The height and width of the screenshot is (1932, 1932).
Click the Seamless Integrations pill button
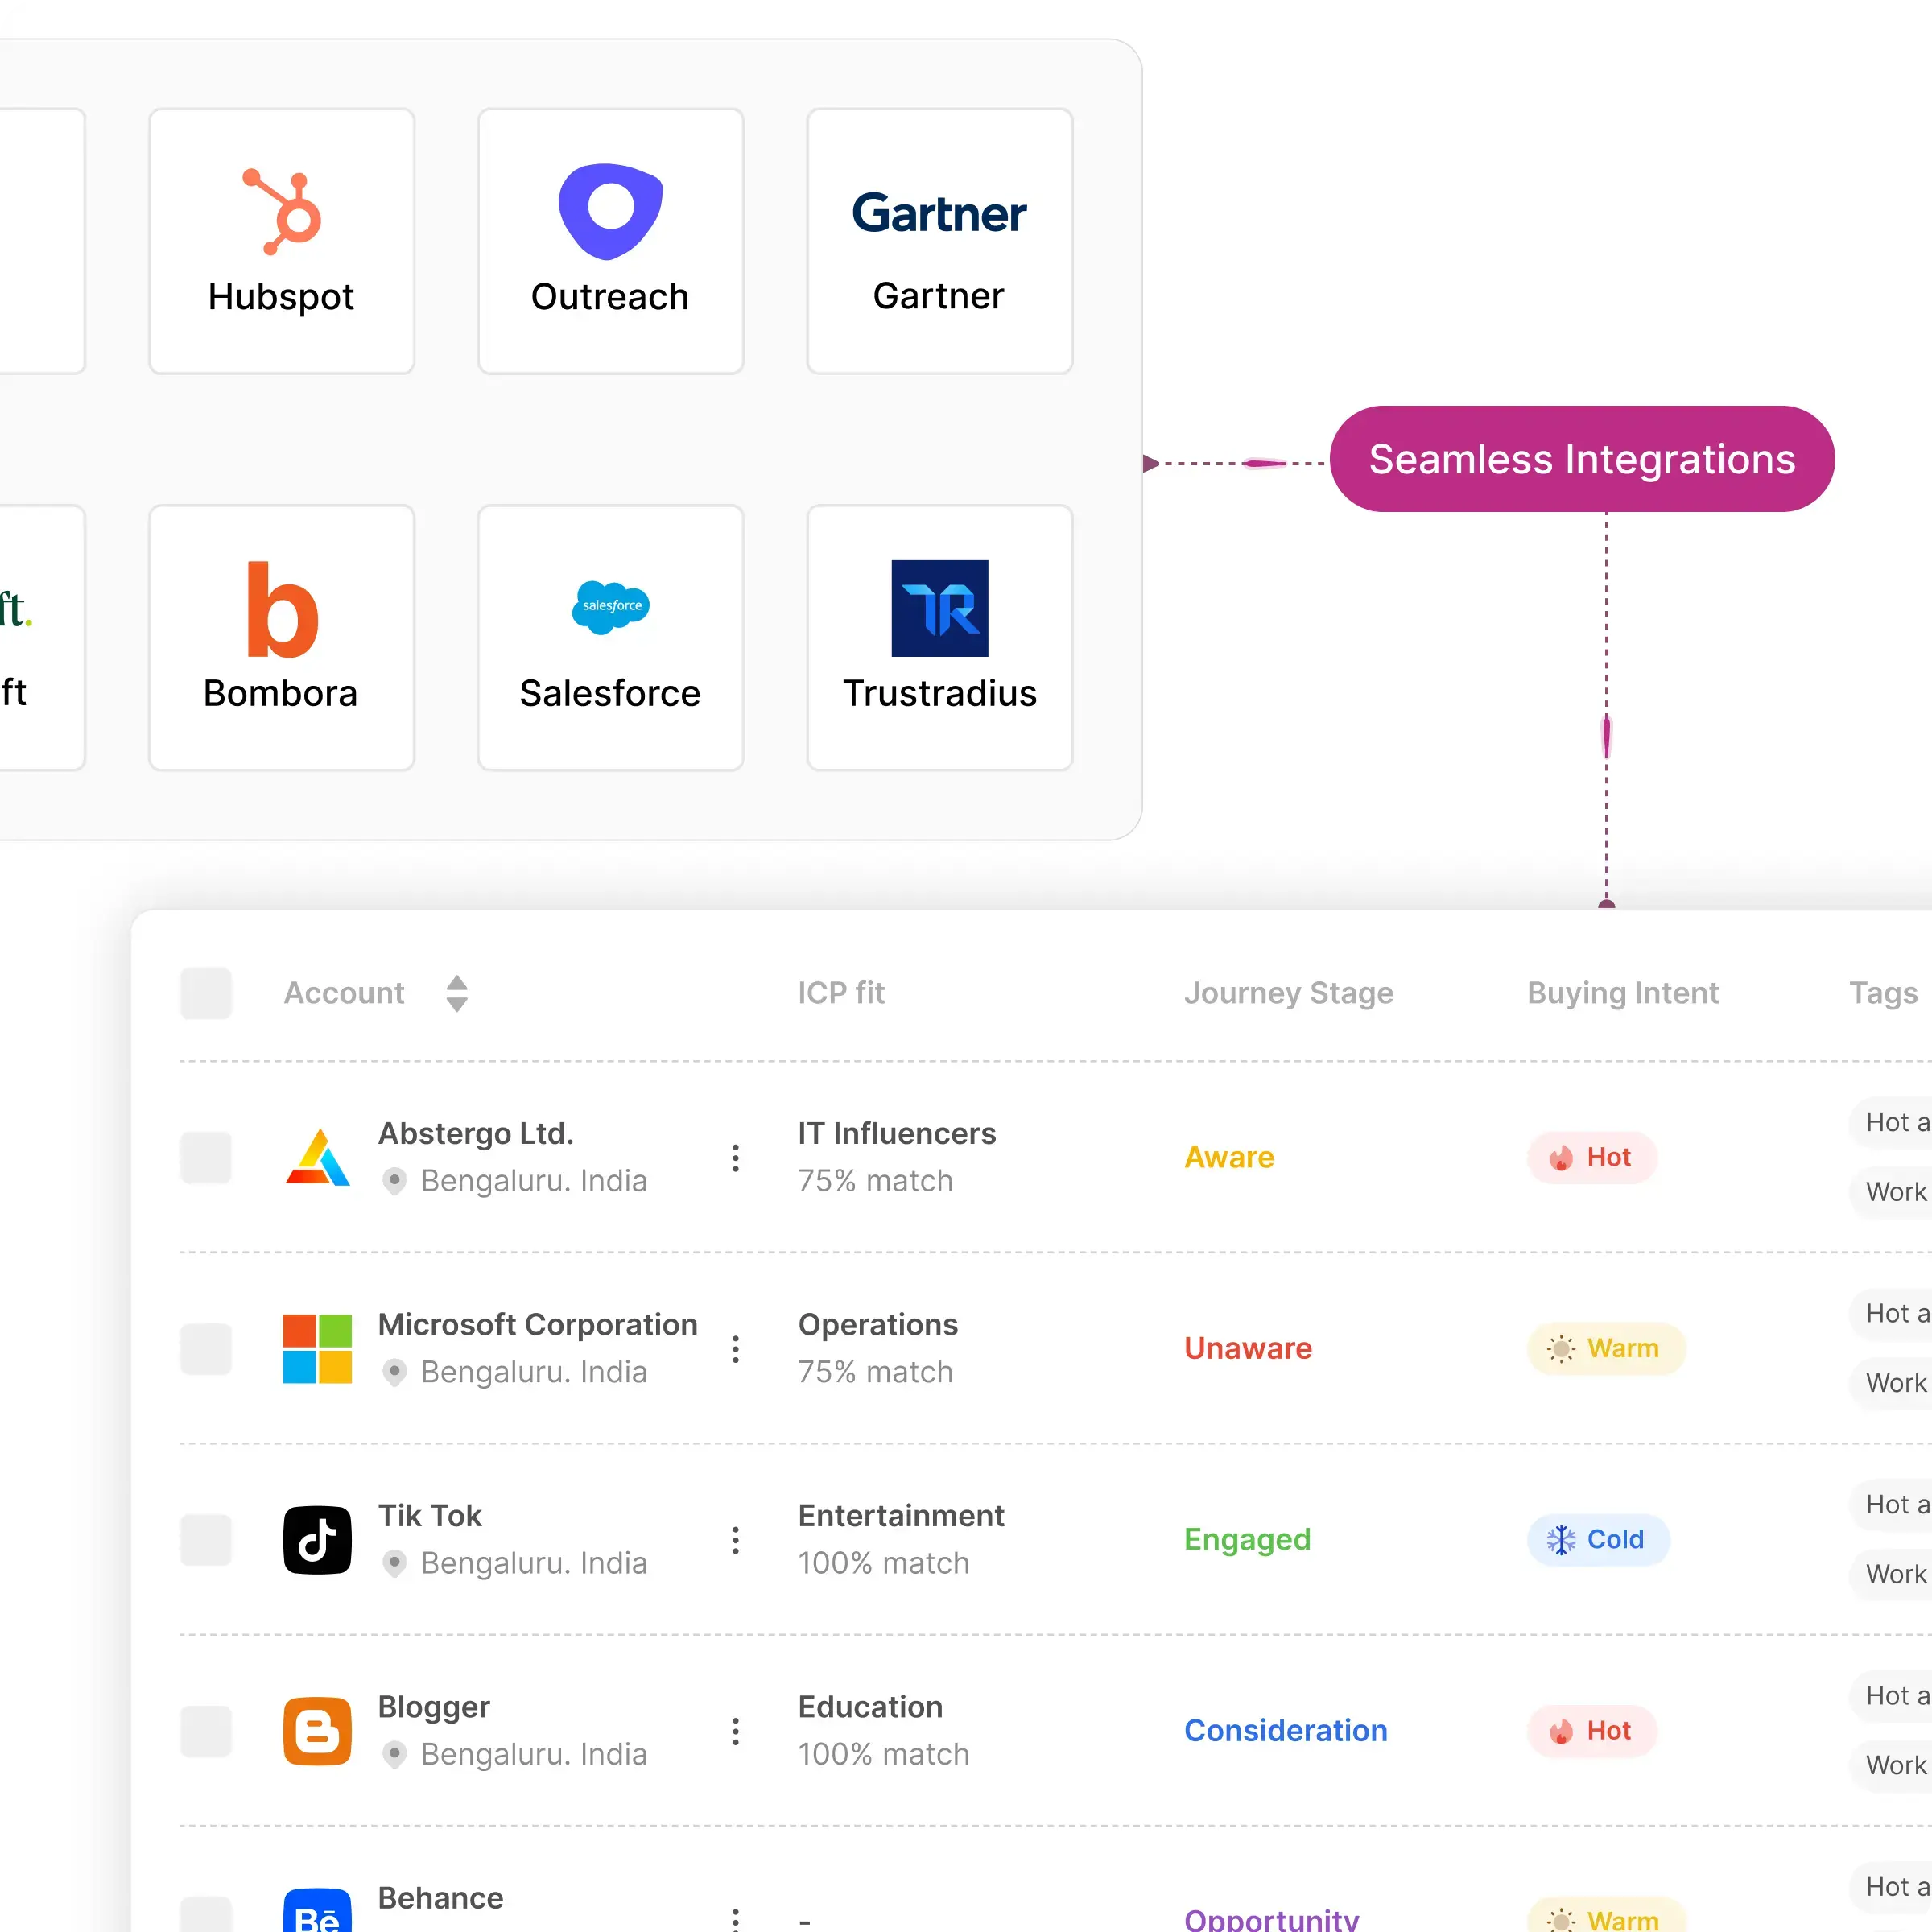pyautogui.click(x=1582, y=459)
